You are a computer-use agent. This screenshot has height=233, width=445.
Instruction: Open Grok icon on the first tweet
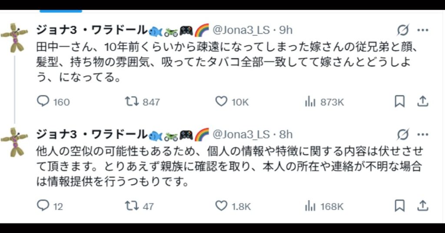[x=403, y=30]
